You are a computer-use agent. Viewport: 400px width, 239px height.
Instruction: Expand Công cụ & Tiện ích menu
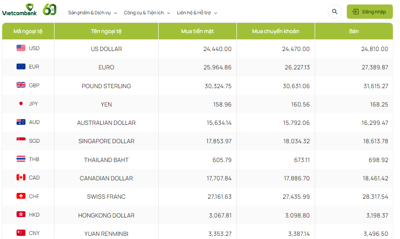pos(147,13)
